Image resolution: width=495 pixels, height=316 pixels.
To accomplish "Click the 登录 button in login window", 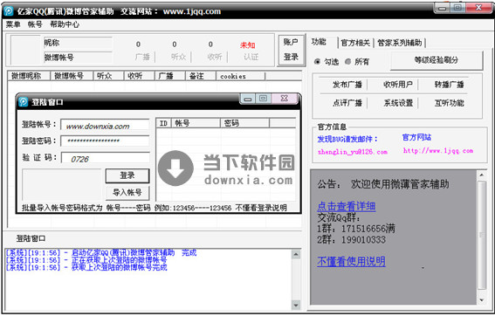I will (127, 175).
